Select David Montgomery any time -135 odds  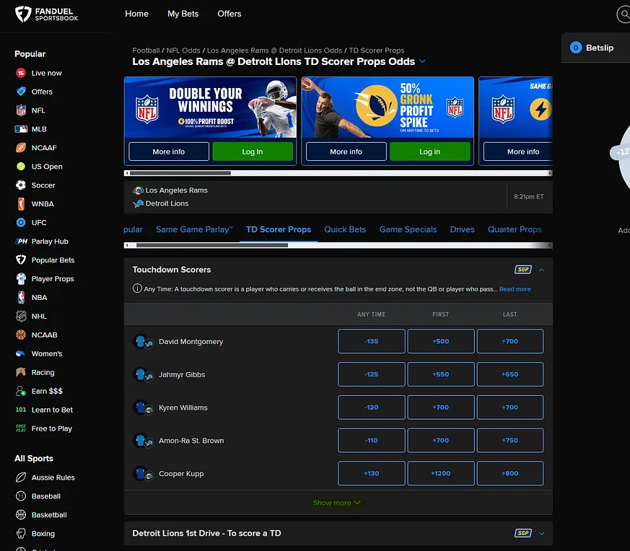coord(371,341)
